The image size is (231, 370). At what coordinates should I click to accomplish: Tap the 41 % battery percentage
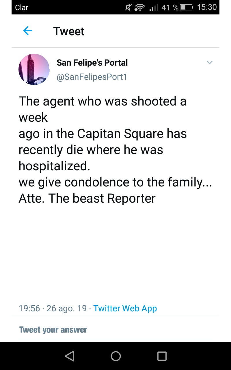click(x=170, y=8)
